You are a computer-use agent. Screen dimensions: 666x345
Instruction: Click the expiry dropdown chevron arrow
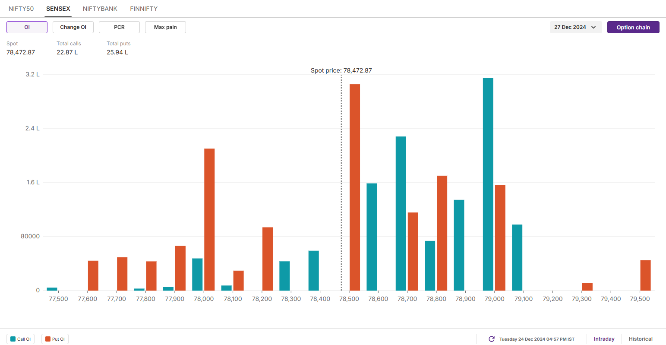[593, 27]
